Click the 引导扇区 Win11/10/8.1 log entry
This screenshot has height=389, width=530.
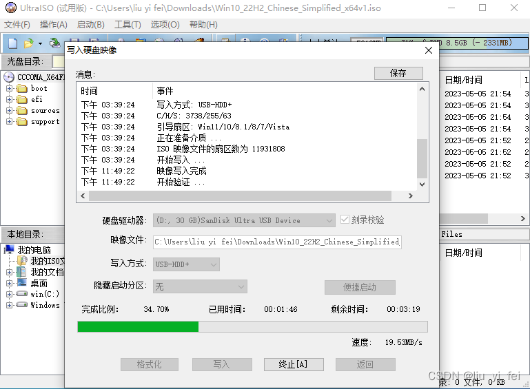point(223,127)
